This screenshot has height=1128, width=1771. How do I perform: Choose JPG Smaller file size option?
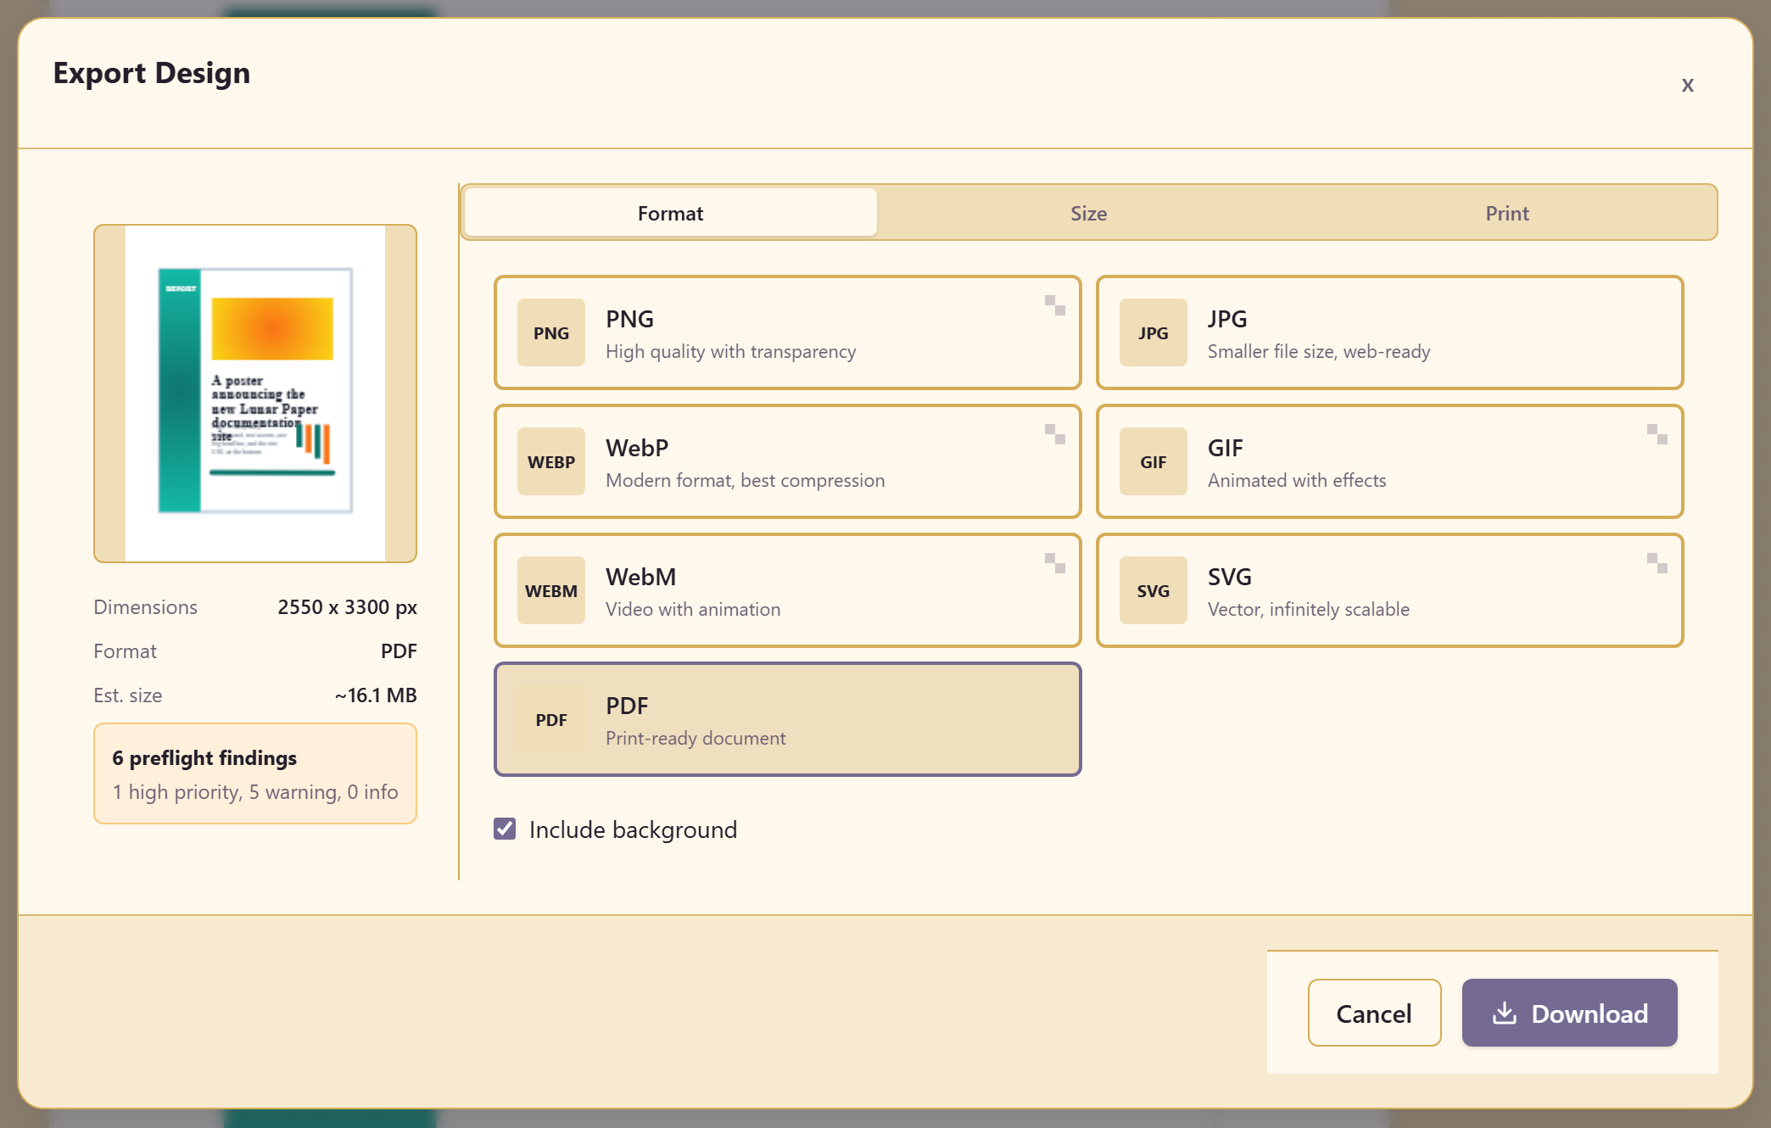click(x=1390, y=332)
